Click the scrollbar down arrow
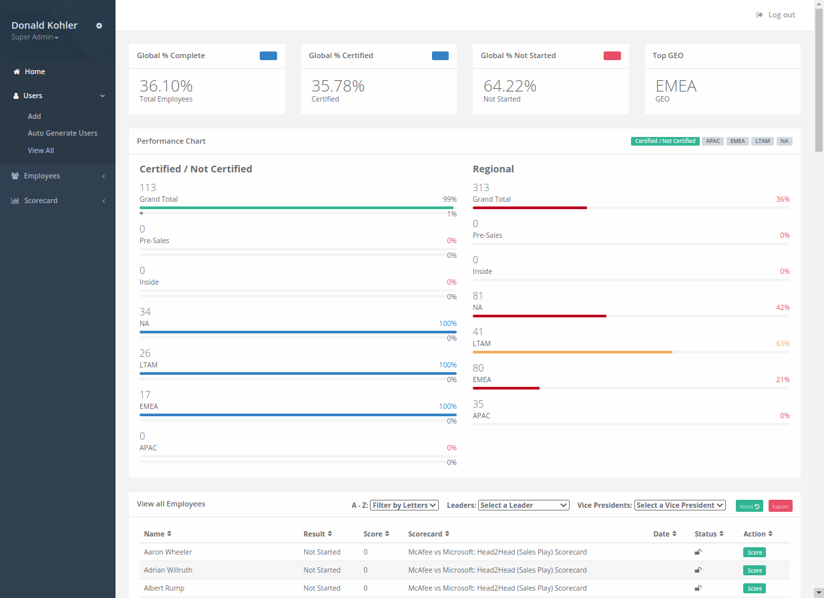Screen dimensions: 824x598 point(819,593)
